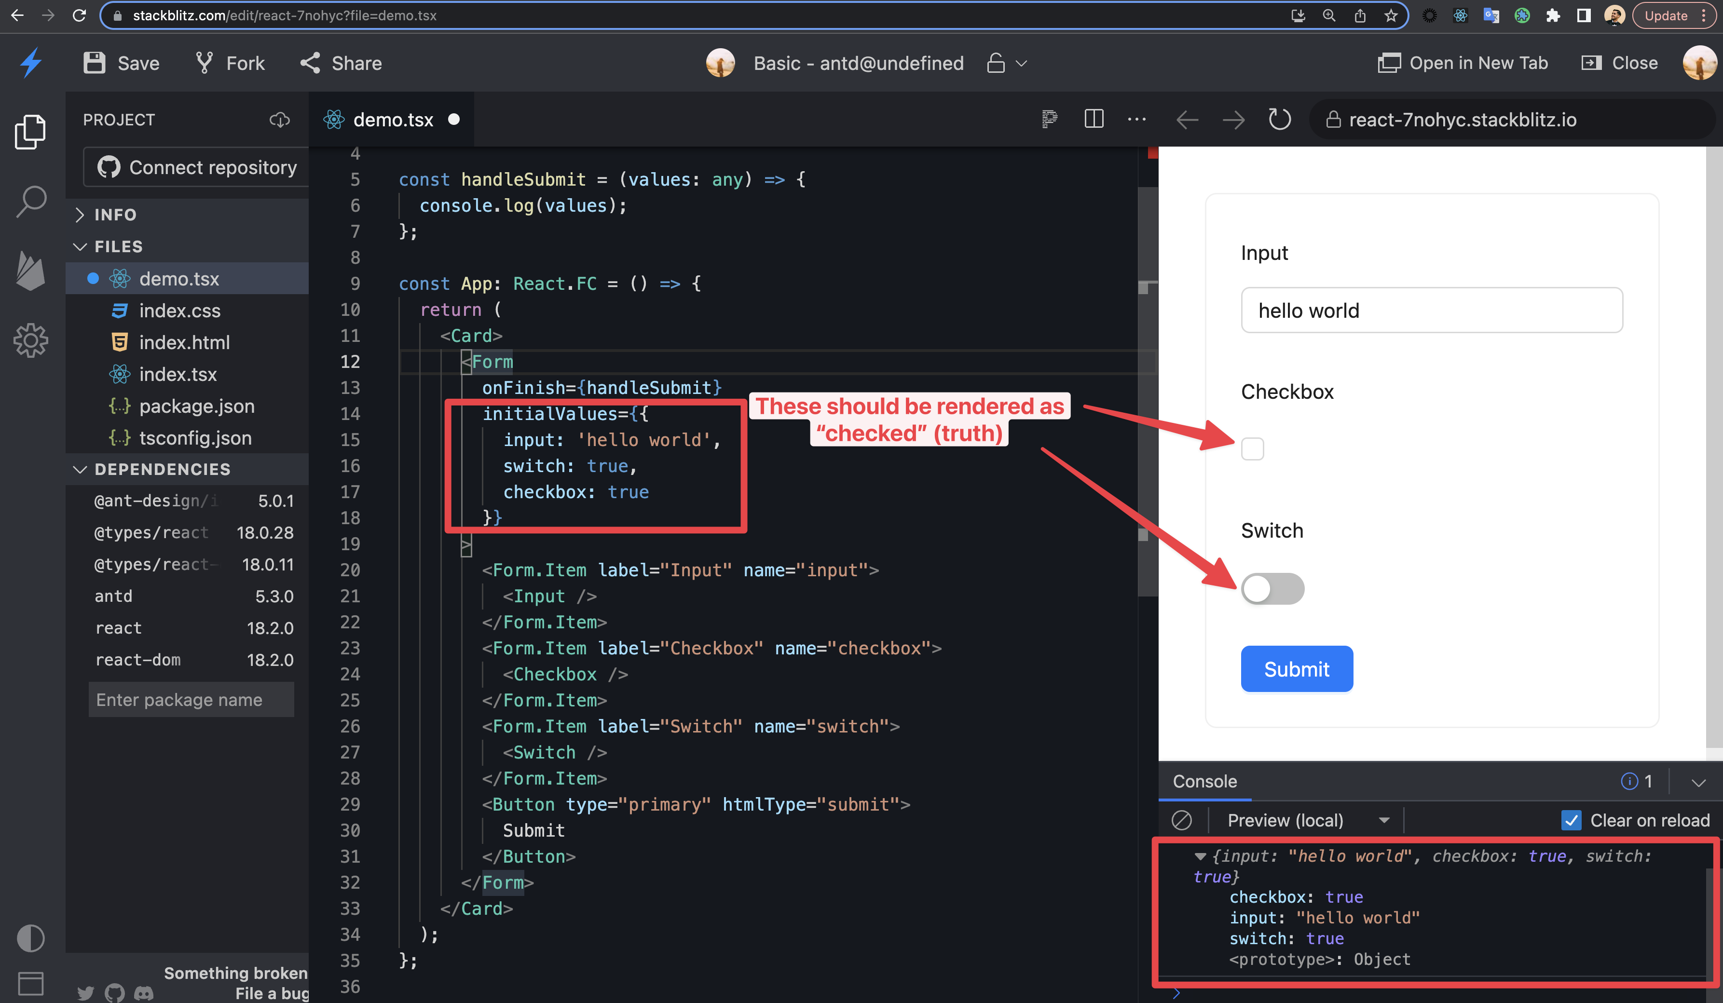The image size is (1723, 1003).
Task: Click the Share button
Action: click(x=341, y=63)
